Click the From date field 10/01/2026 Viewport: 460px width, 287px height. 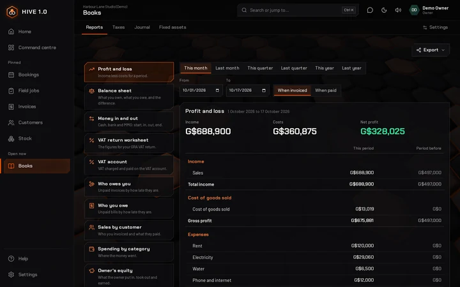201,91
